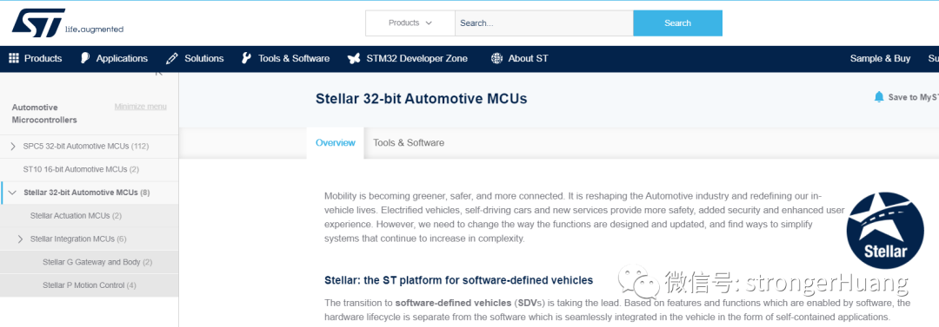The image size is (939, 327).
Task: Select Stellar G Gateway and Body (2)
Action: pos(97,262)
